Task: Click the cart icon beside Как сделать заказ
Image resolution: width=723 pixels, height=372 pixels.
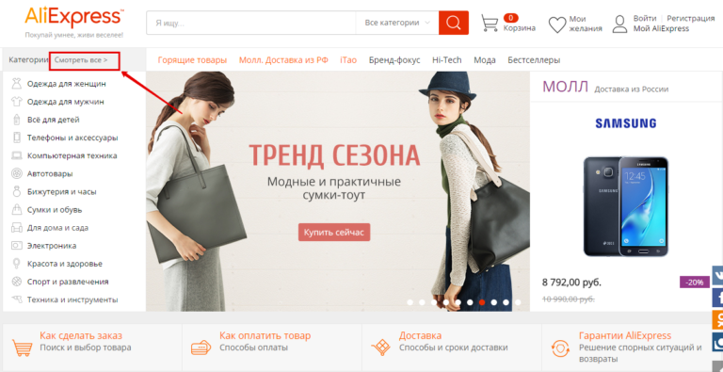Action: (22, 348)
